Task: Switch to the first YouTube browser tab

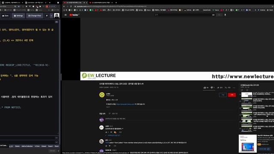Action: (75, 3)
